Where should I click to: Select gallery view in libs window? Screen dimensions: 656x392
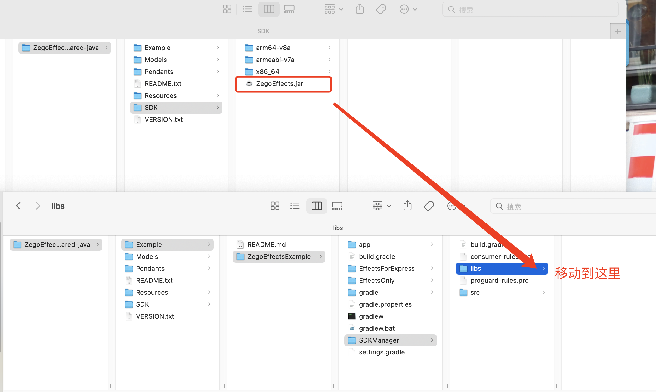(x=337, y=206)
